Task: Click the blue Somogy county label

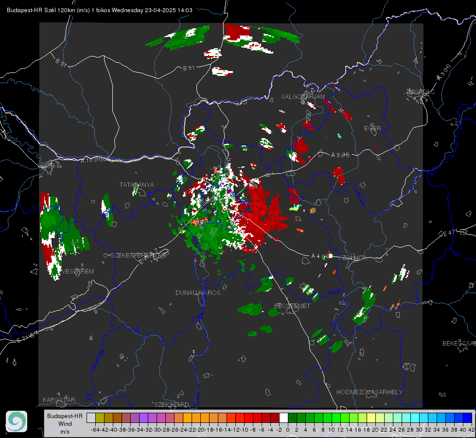Action: (x=98, y=359)
